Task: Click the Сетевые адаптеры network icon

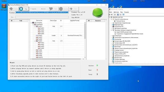Action: [x=113, y=59]
